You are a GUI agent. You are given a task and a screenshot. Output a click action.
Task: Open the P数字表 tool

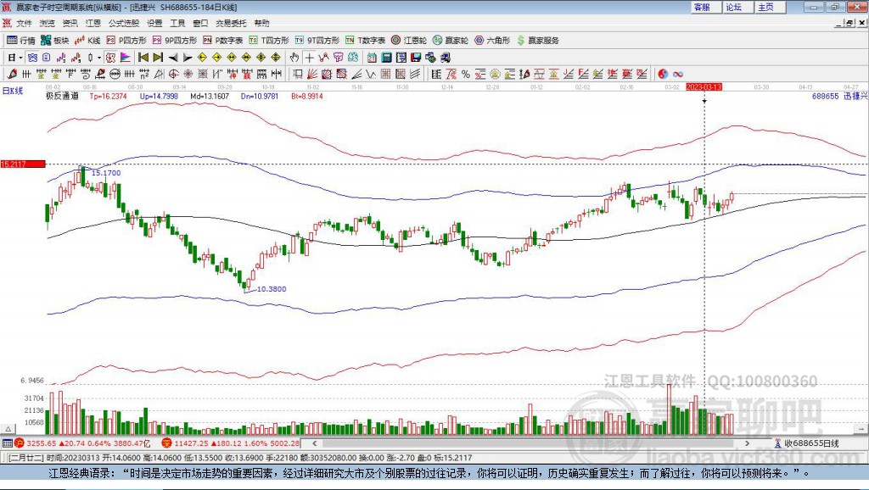[x=223, y=41]
